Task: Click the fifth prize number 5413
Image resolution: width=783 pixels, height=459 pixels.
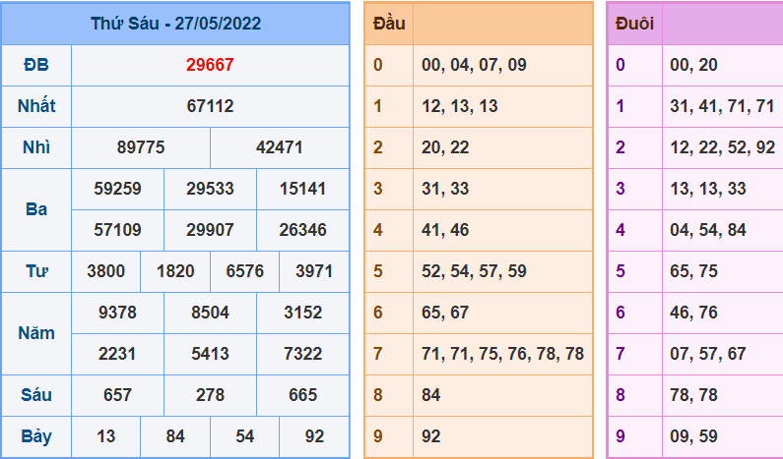Action: pyautogui.click(x=210, y=355)
